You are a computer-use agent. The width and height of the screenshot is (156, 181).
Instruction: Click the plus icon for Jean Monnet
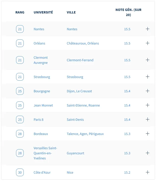[x=147, y=105]
